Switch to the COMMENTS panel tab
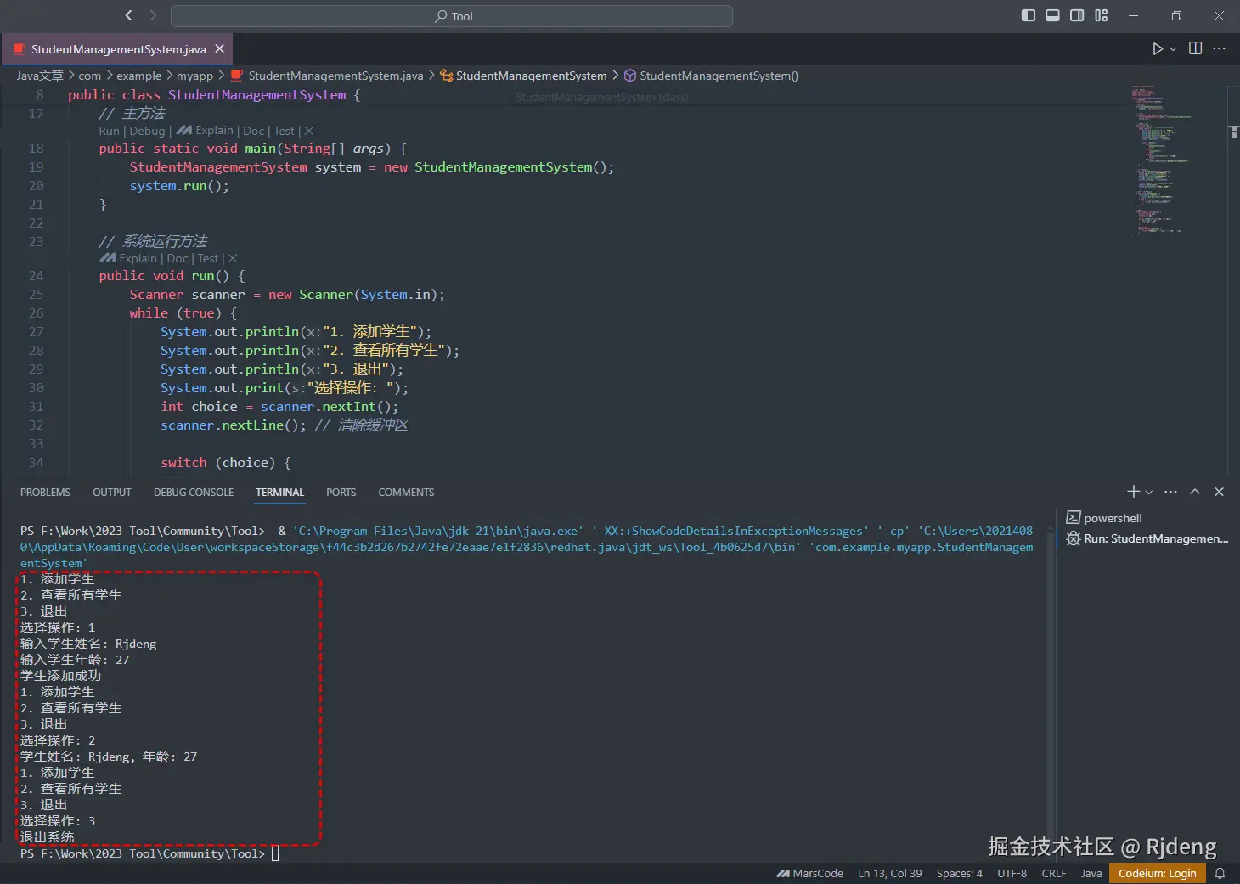This screenshot has width=1240, height=884. point(406,493)
